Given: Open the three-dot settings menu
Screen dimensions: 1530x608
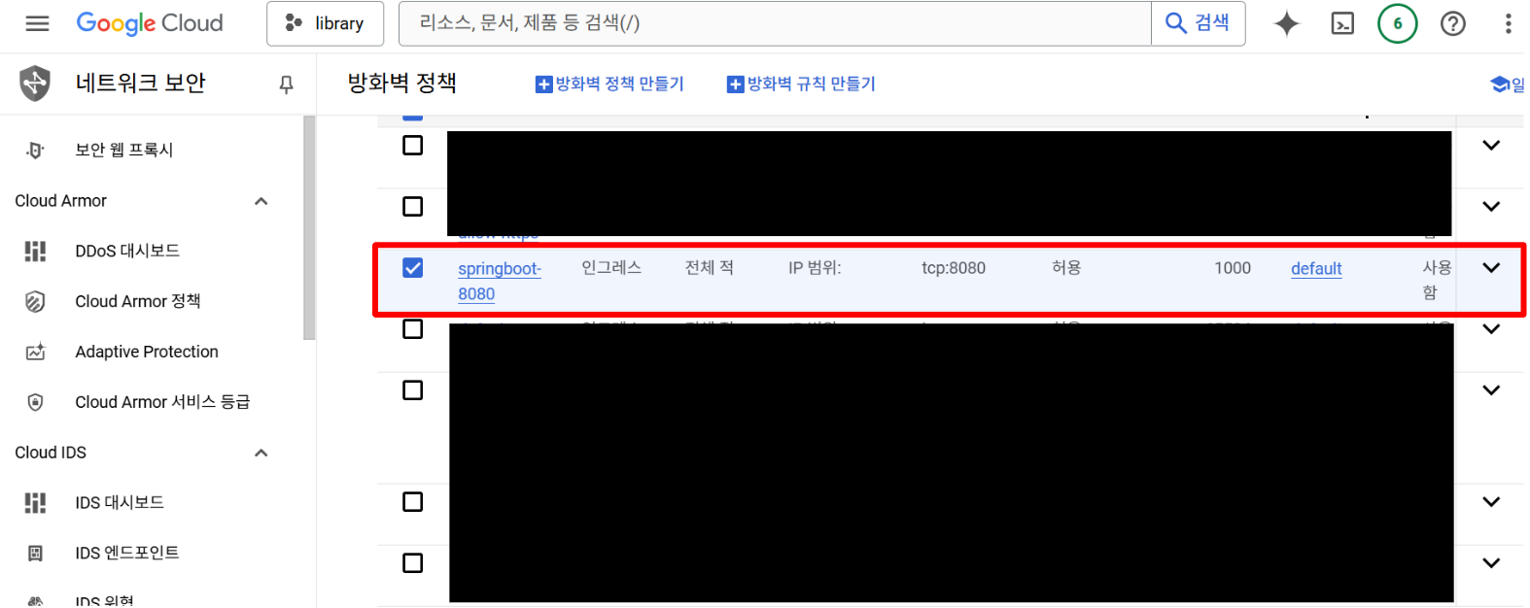Looking at the screenshot, I should (x=1508, y=23).
